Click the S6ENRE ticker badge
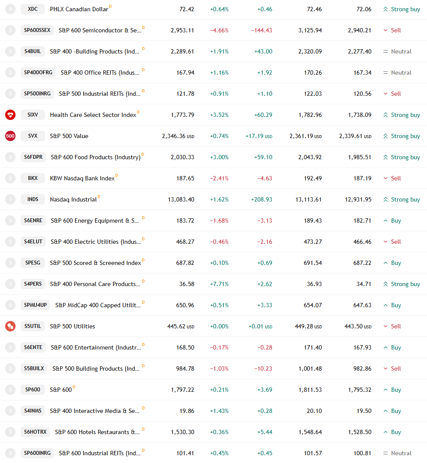The image size is (427, 463). 33,220
